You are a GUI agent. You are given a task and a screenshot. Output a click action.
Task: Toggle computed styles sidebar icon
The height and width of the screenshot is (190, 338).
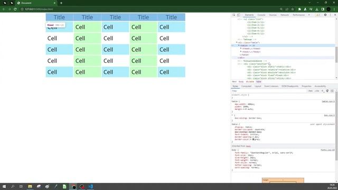pos(332,91)
